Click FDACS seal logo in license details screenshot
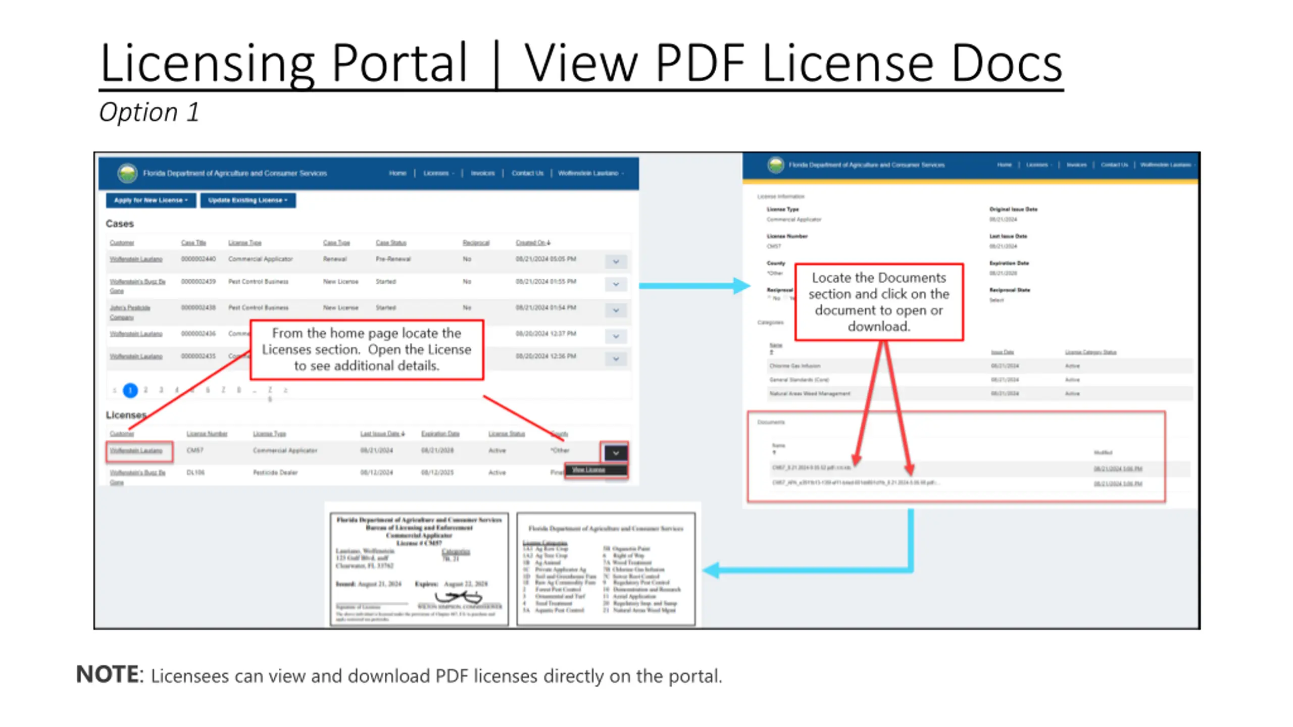The height and width of the screenshot is (727, 1293). (x=776, y=165)
